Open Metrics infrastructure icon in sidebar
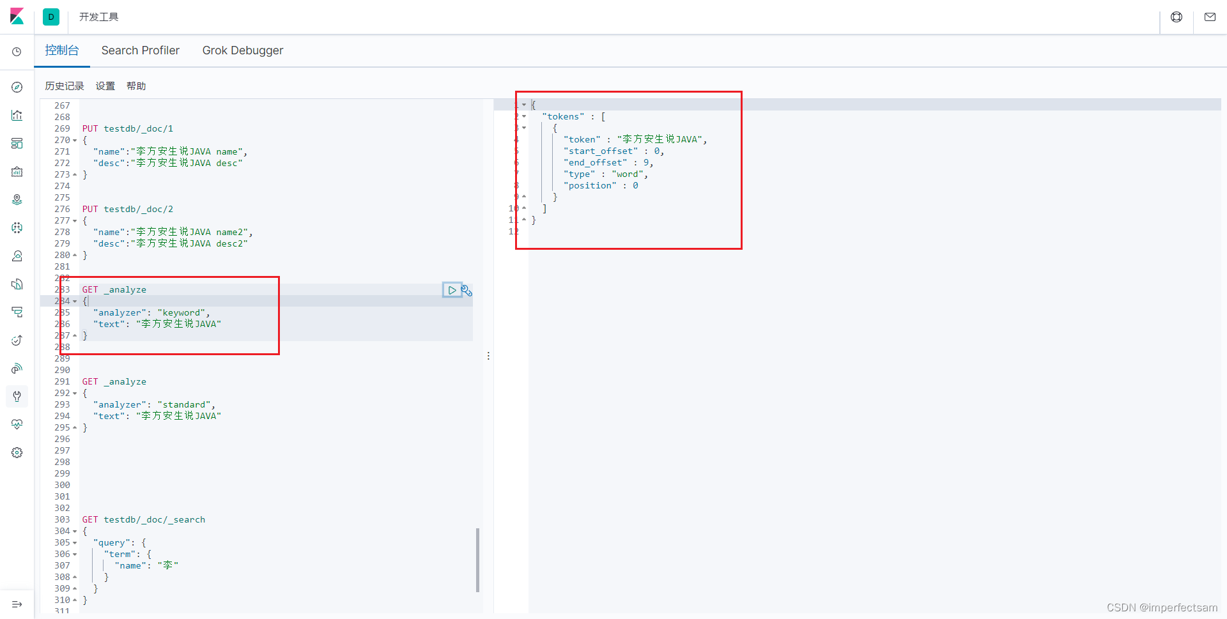 [x=17, y=256]
